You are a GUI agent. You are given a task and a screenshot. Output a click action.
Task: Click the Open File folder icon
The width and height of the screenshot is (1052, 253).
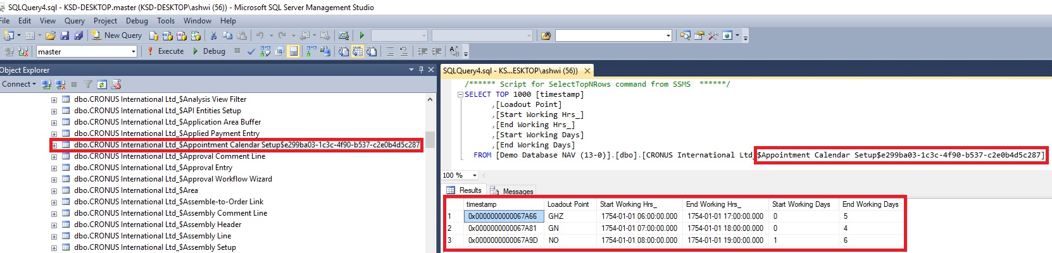51,35
